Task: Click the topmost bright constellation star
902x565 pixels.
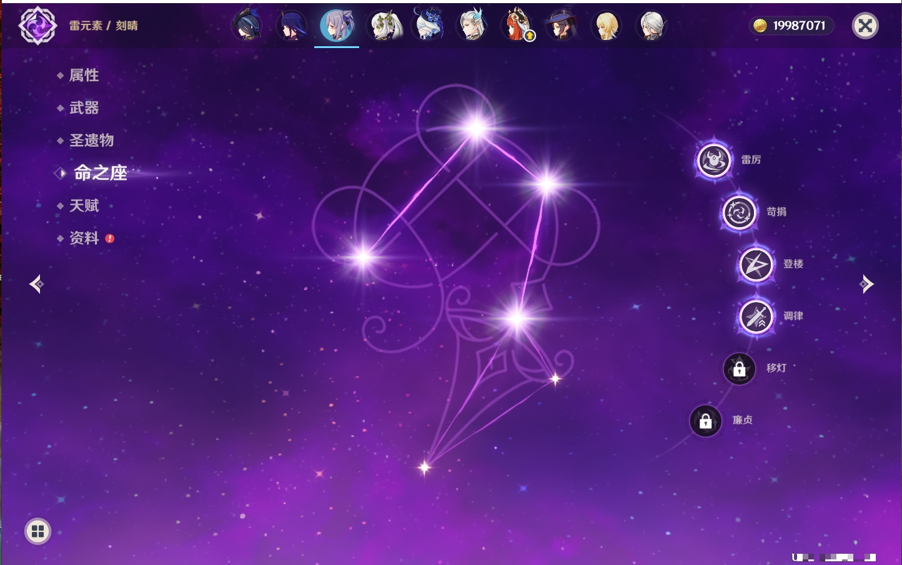Action: pos(477,128)
